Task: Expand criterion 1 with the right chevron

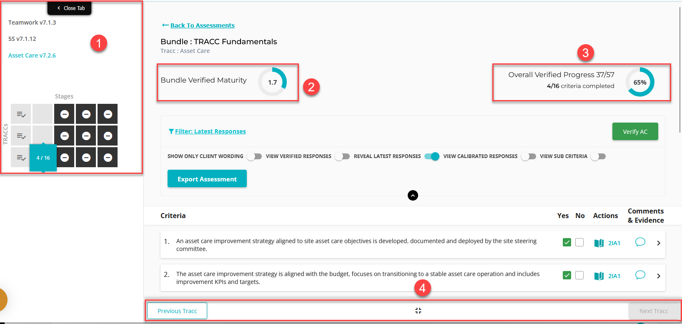Action: point(659,243)
